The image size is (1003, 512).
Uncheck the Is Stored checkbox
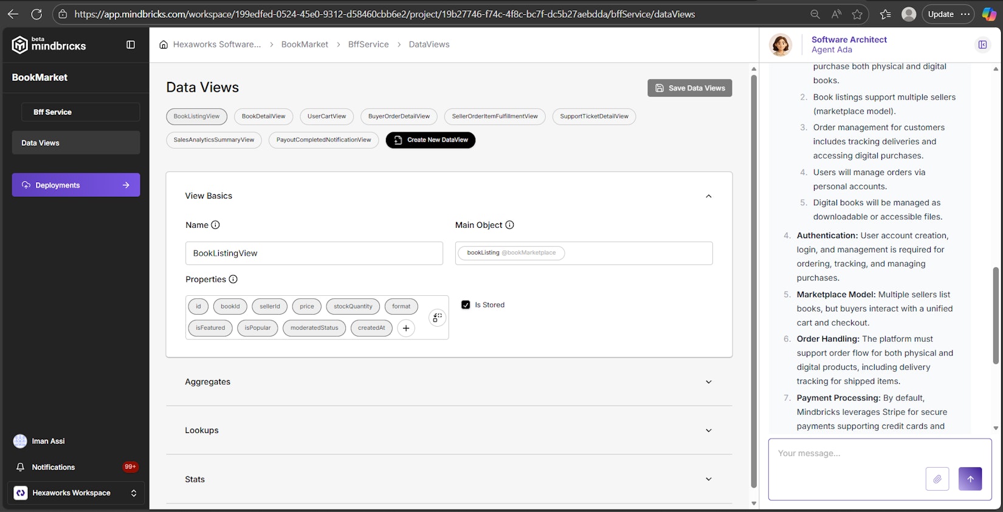click(x=466, y=305)
